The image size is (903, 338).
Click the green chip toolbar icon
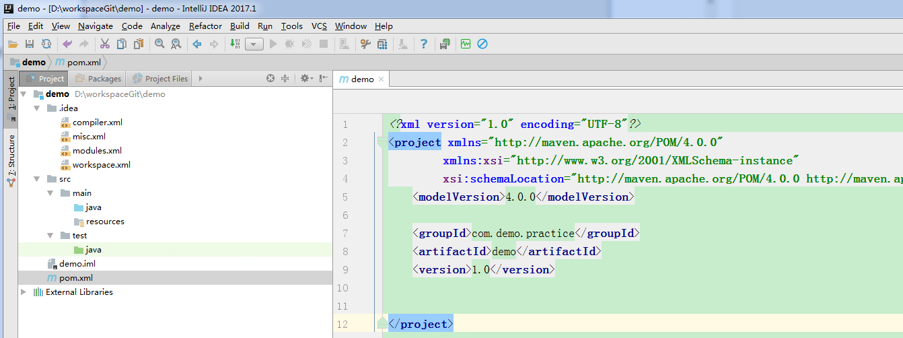445,44
